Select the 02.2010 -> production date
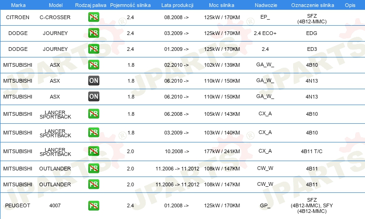This screenshot has width=365, height=219. click(176, 65)
